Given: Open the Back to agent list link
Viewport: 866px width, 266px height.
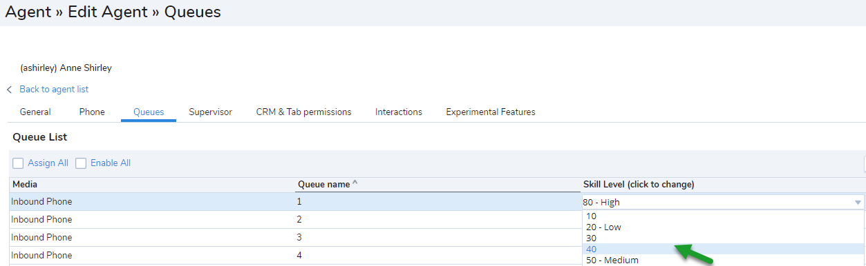Looking at the screenshot, I should coord(54,90).
